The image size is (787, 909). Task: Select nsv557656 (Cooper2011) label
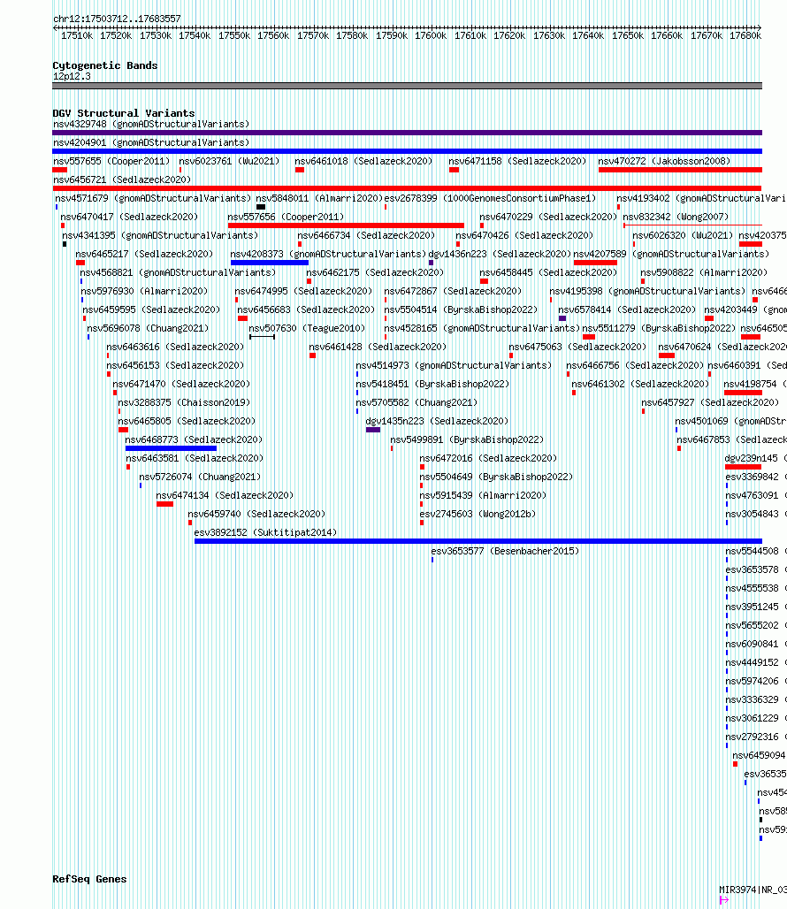pos(286,217)
